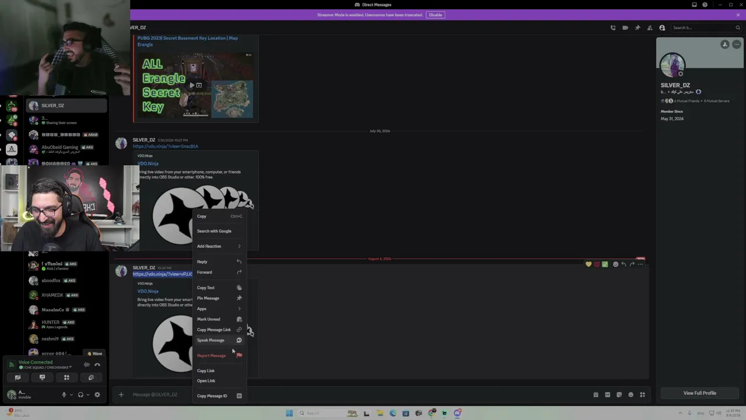Open Windows Start menu
The width and height of the screenshot is (746, 420).
tap(289, 413)
